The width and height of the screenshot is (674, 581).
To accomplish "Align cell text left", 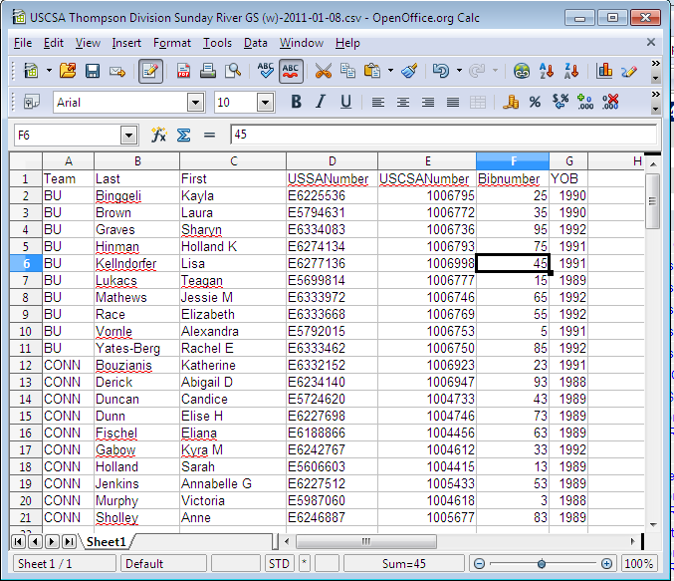I will 378,102.
